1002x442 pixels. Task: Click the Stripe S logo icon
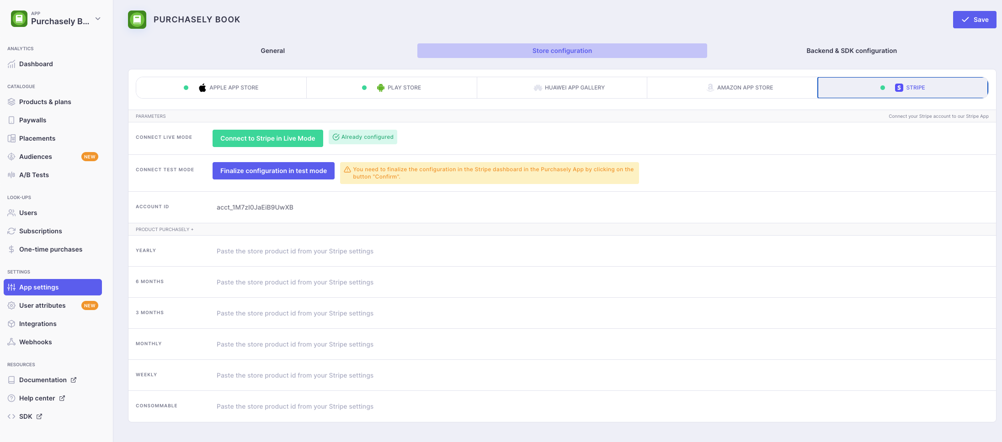(x=899, y=88)
